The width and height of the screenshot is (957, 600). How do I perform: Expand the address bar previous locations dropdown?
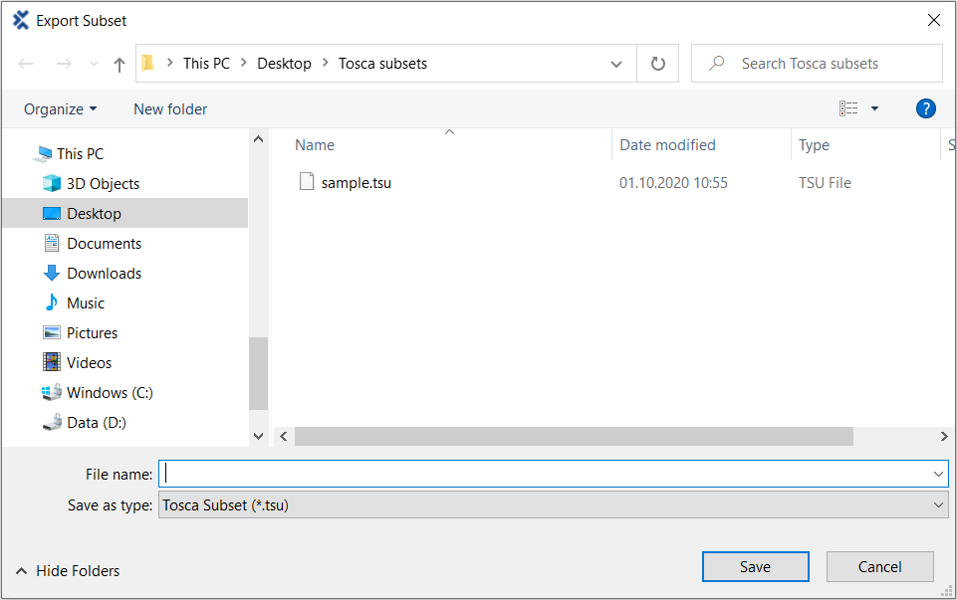(x=616, y=64)
